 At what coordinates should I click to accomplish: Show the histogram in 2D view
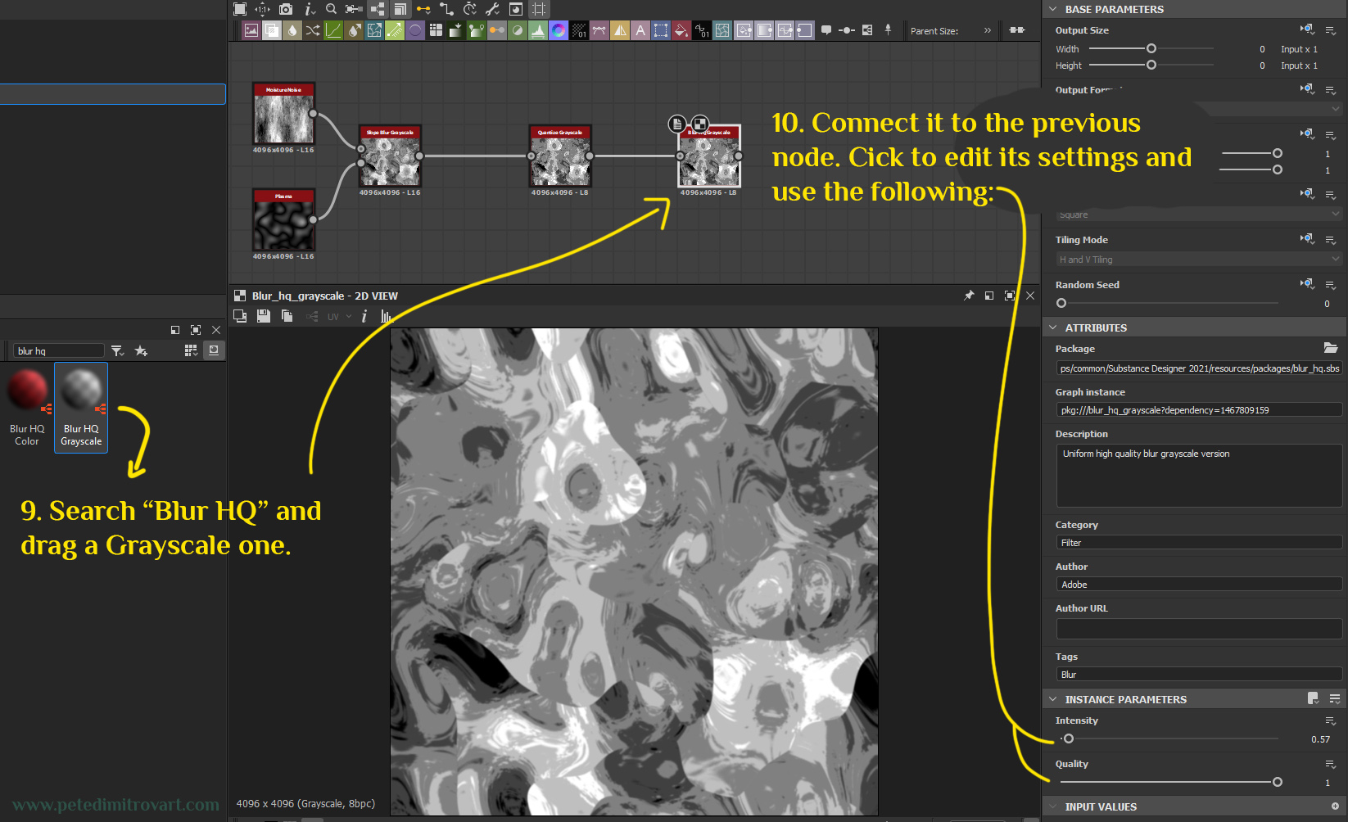coord(386,316)
